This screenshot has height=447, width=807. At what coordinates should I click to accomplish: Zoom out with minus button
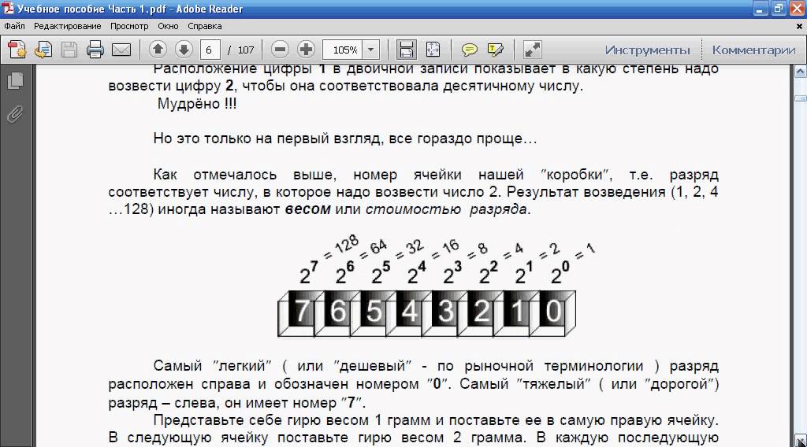(280, 50)
